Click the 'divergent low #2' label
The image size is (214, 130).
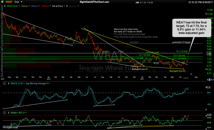pyautogui.click(x=178, y=71)
